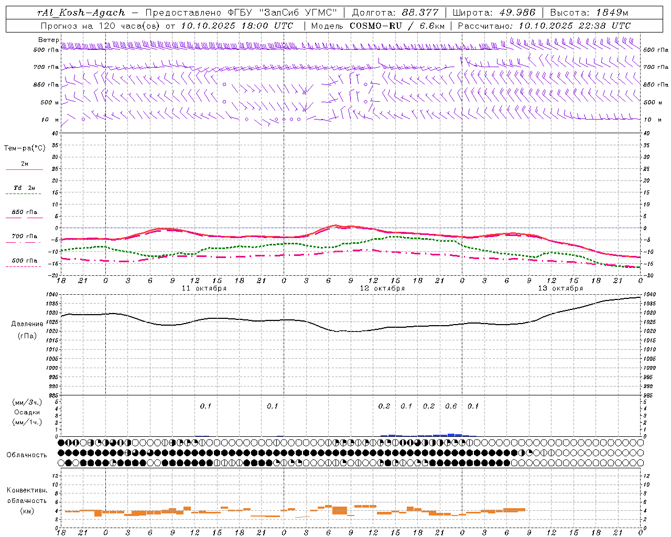Click the Облачность cloud cover label
This screenshot has width=671, height=537.
click(27, 455)
